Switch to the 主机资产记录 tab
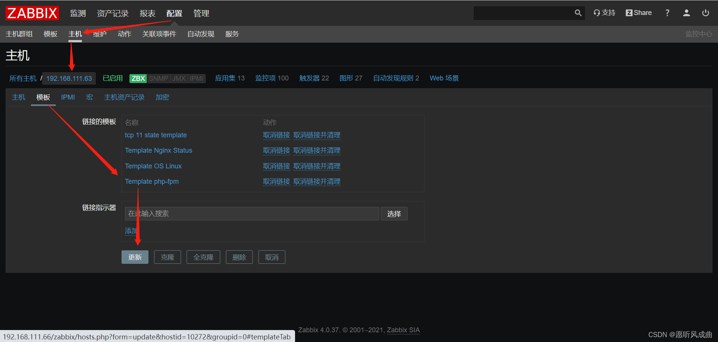 coord(124,97)
